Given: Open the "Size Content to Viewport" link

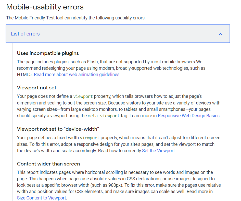Looking at the screenshot, I should click(x=42, y=198).
